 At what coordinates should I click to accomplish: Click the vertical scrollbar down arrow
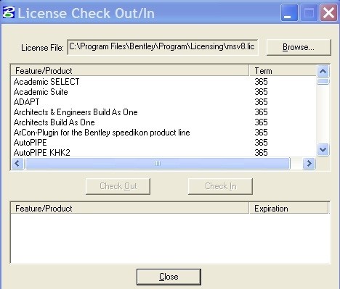[x=323, y=150]
